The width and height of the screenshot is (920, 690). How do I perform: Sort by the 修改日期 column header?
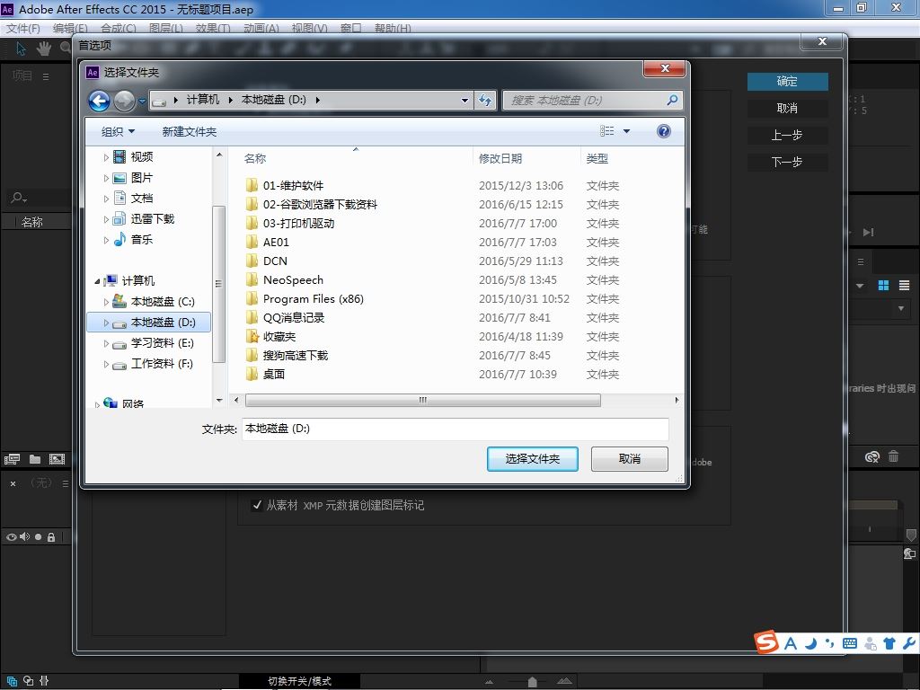point(500,158)
